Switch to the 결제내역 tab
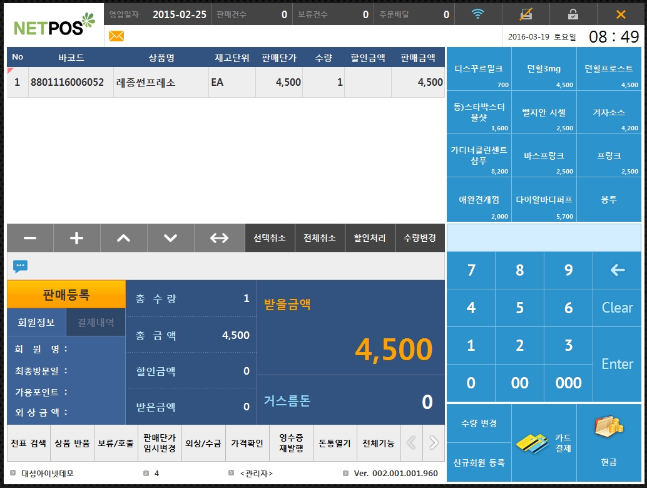Screen dimensions: 647x488 pos(96,323)
